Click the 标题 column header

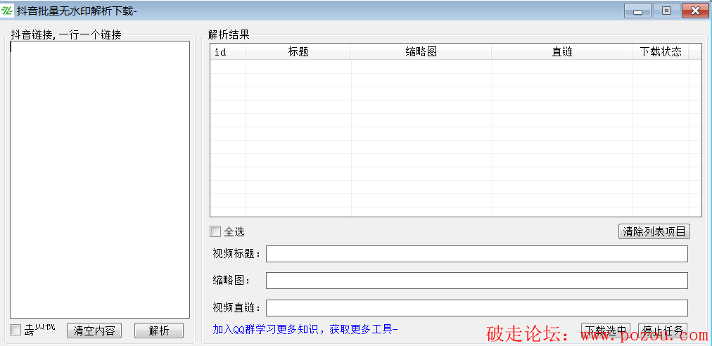pos(298,52)
